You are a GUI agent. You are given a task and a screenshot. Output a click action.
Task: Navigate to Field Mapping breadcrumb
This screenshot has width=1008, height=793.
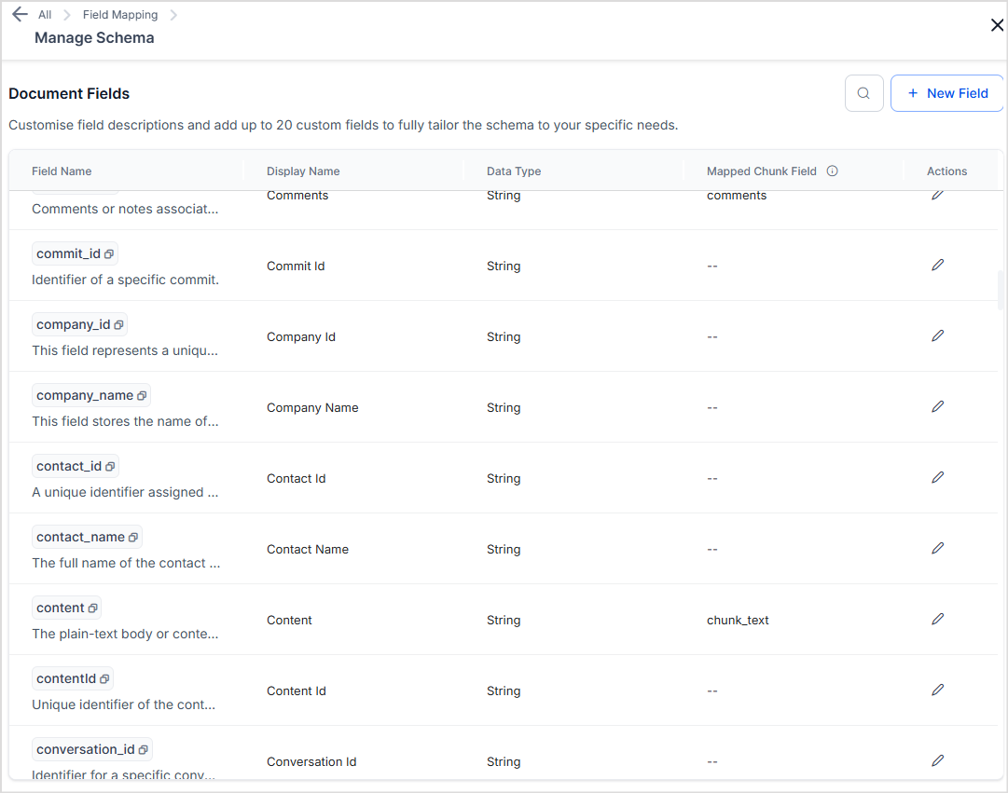point(120,15)
